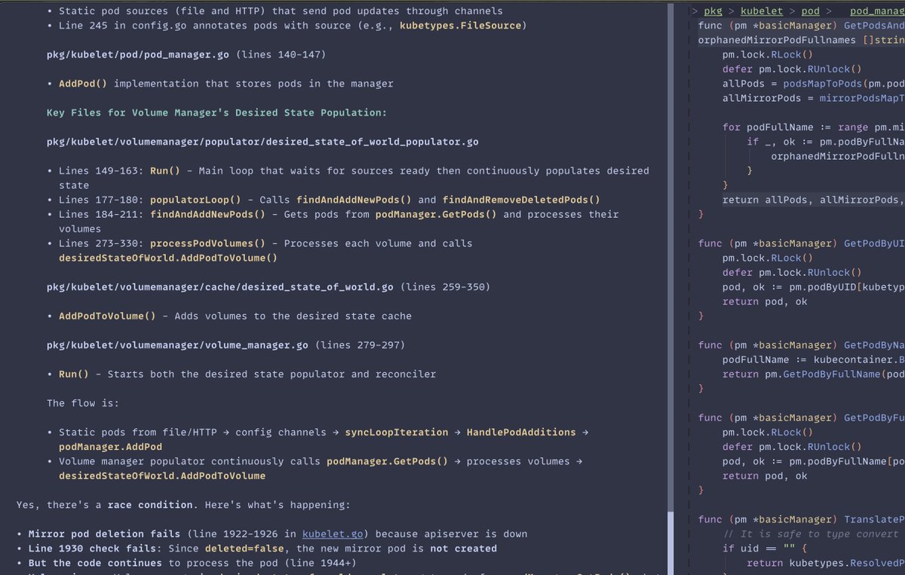Click the bullet starting 'Static pod sources (file and HTTP)'
The image size is (905, 575).
[x=281, y=11]
